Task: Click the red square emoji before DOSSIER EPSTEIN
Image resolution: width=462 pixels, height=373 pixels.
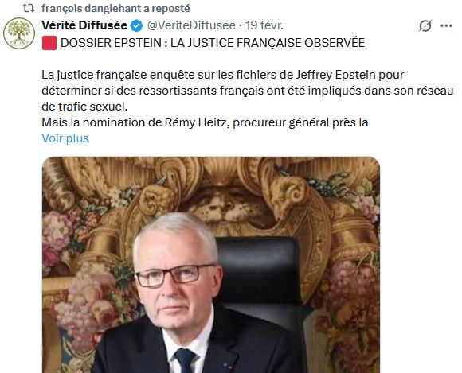Action: (x=49, y=43)
